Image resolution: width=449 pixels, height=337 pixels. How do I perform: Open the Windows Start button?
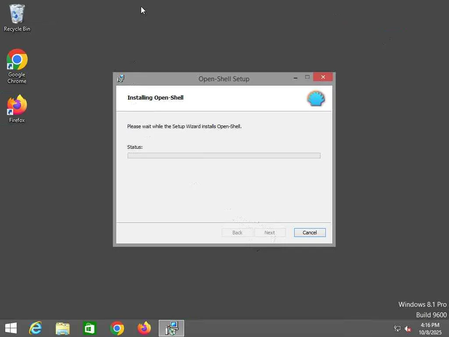click(11, 328)
